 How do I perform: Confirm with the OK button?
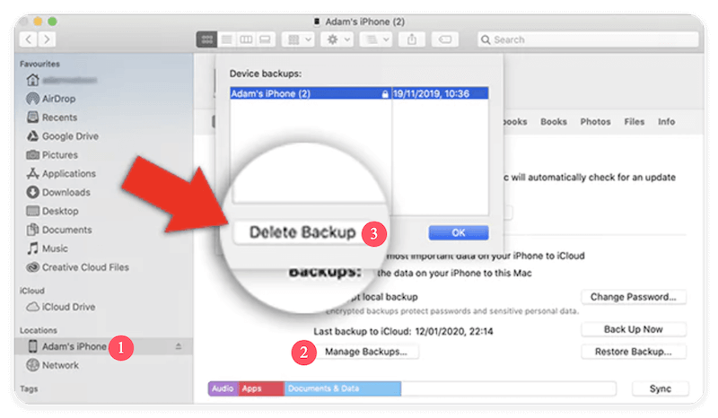pos(459,232)
